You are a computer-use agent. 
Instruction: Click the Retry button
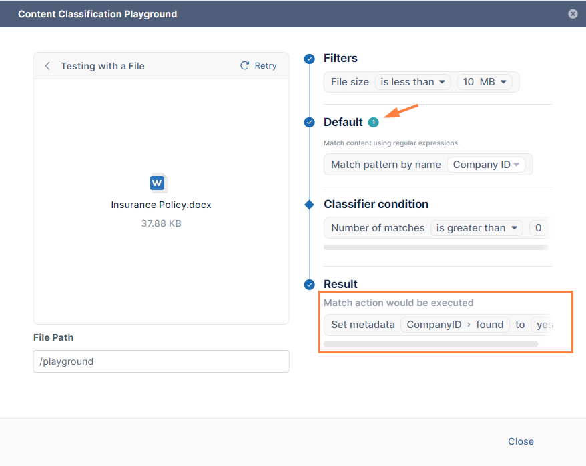(x=258, y=65)
